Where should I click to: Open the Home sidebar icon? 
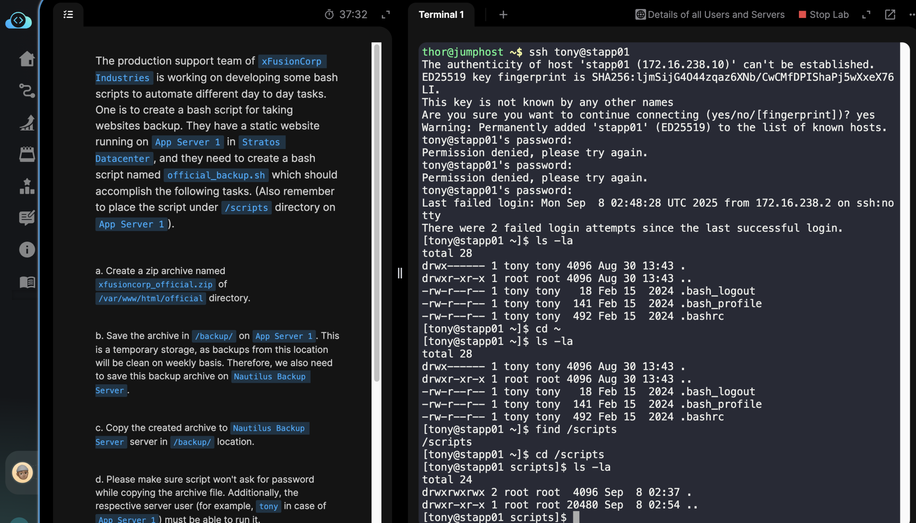[27, 59]
